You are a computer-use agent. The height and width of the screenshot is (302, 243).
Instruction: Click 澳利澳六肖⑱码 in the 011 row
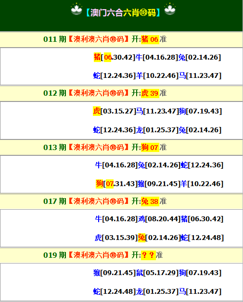[x=99, y=39]
